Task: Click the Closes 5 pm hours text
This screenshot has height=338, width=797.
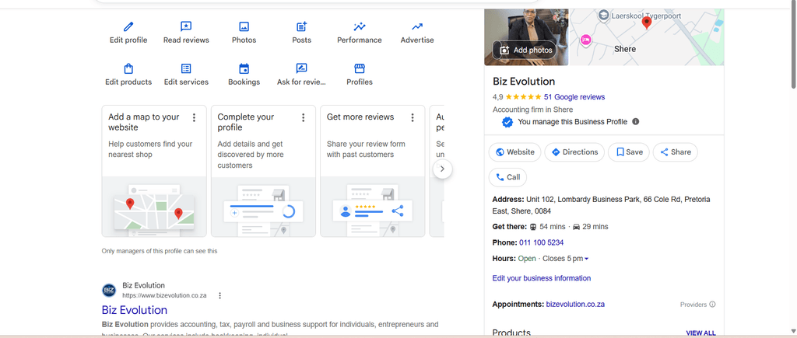Action: click(563, 259)
